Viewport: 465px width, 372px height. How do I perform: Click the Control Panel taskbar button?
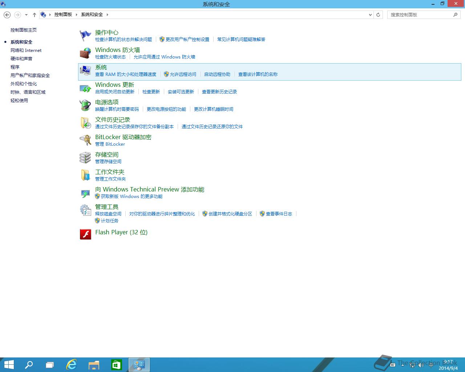coord(139,365)
